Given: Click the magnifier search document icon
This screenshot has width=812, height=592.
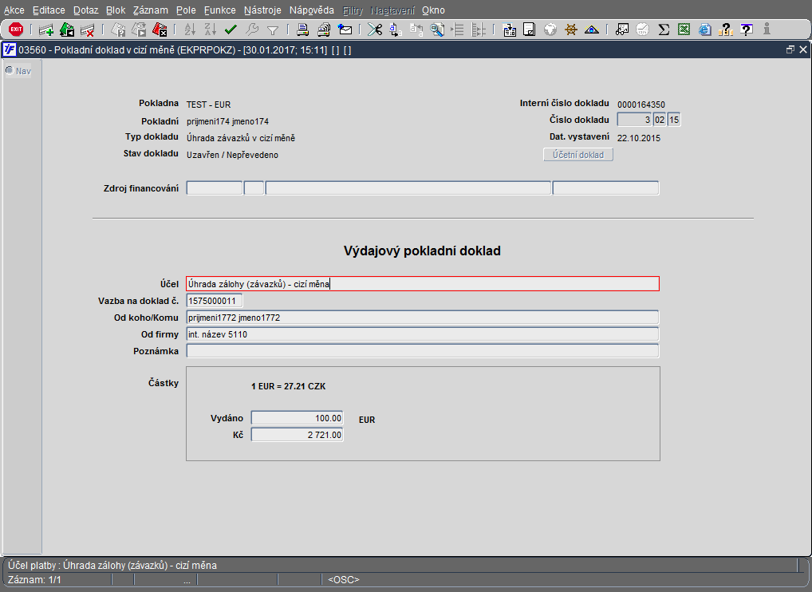Looking at the screenshot, I should [x=437, y=30].
